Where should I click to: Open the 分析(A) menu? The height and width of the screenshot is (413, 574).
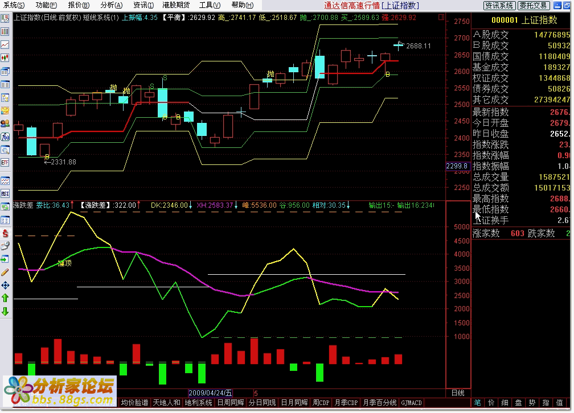point(111,5)
